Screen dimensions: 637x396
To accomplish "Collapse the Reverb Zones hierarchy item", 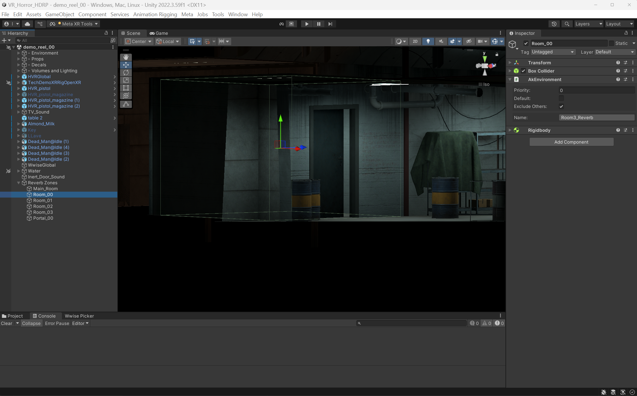I will (x=19, y=183).
